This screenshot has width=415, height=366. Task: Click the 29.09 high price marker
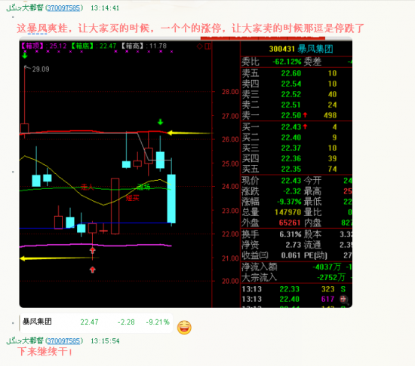(x=41, y=69)
